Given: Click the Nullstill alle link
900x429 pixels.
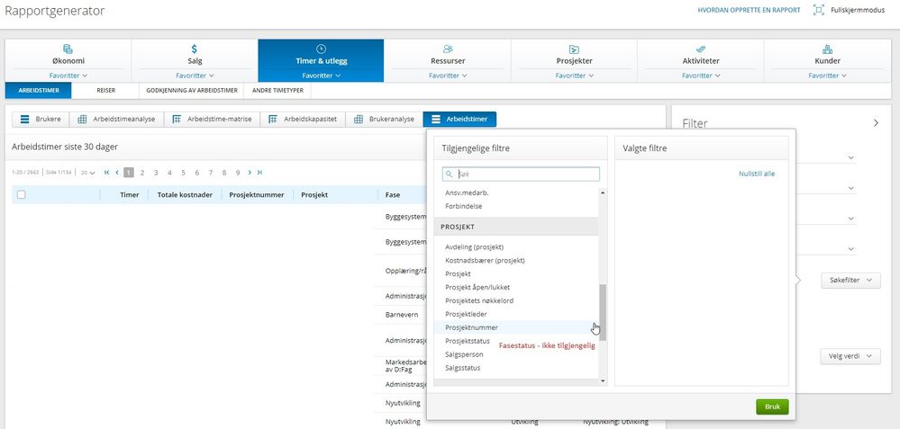Looking at the screenshot, I should [757, 174].
